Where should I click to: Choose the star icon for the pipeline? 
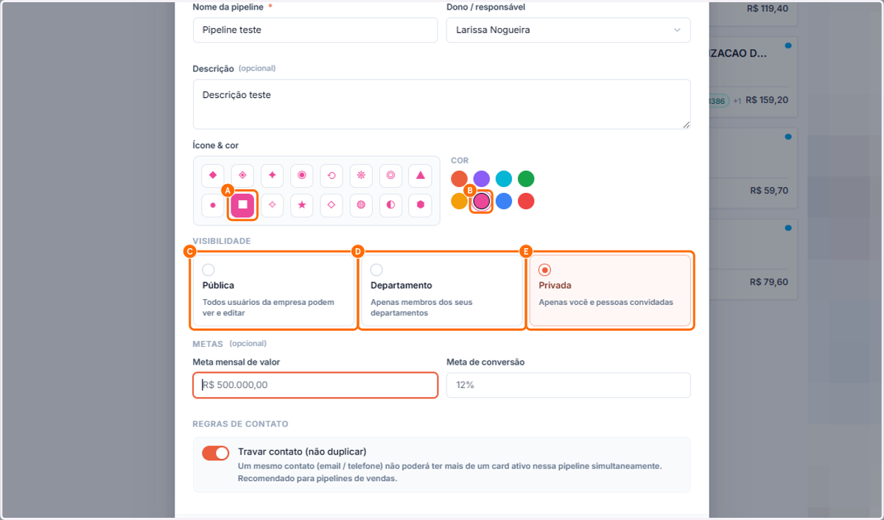[302, 205]
